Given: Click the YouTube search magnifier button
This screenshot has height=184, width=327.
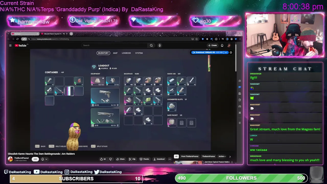Looking at the screenshot, I should pos(151,45).
